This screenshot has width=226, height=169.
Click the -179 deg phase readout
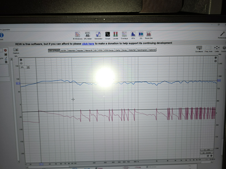[137, 167]
